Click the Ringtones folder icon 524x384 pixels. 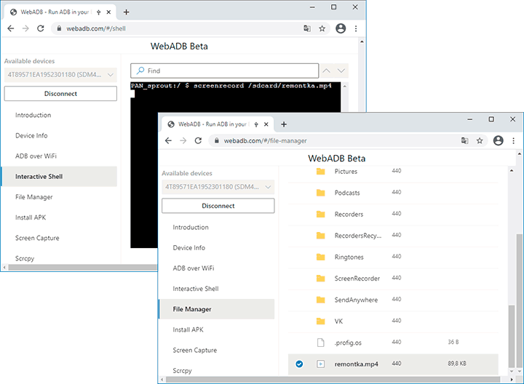320,257
